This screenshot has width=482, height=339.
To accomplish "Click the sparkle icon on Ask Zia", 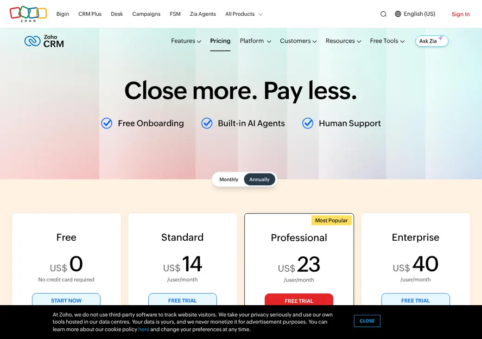I will pyautogui.click(x=441, y=38).
